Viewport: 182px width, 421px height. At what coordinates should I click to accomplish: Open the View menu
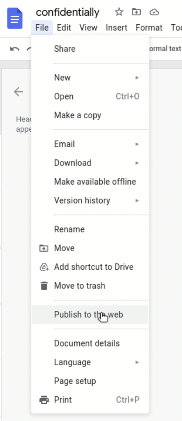88,28
